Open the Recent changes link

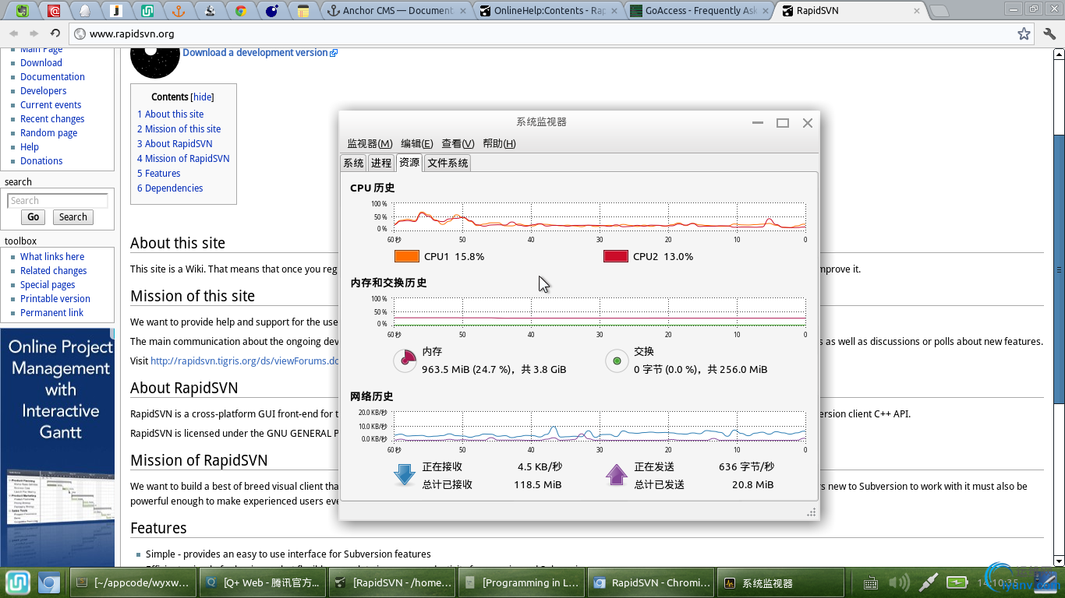click(x=52, y=119)
